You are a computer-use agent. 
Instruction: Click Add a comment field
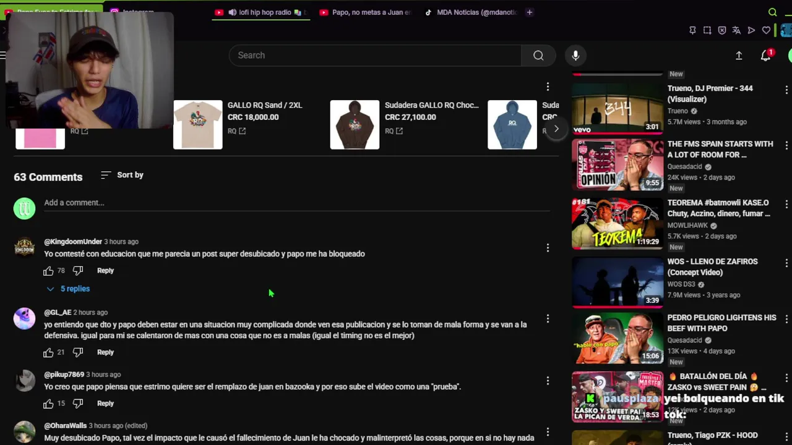coord(297,203)
